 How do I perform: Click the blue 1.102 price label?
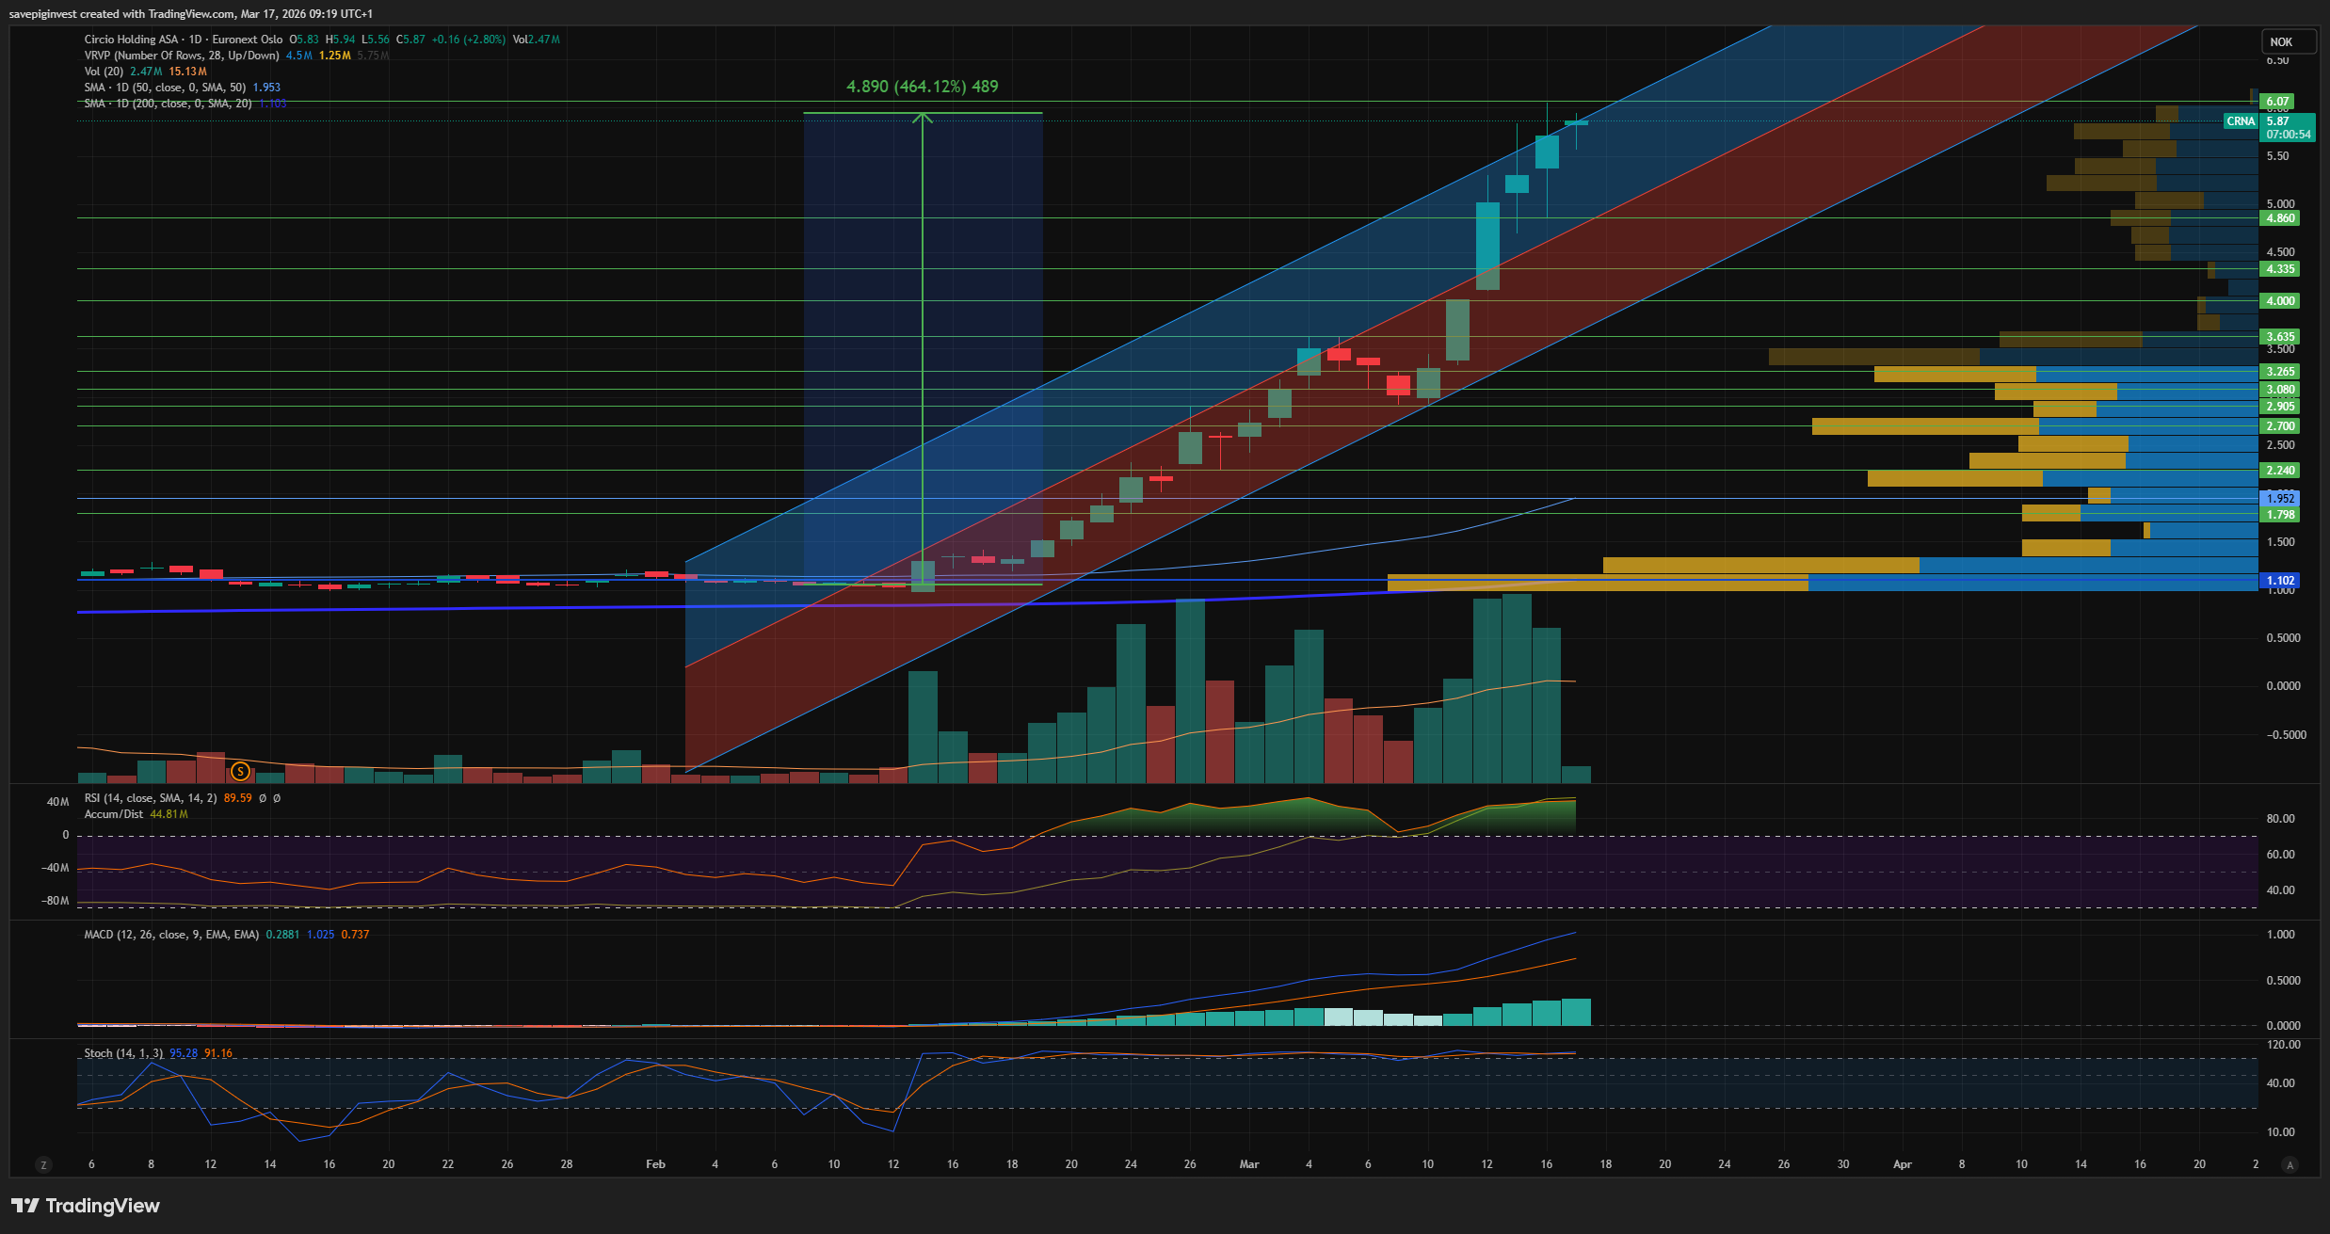[2279, 581]
